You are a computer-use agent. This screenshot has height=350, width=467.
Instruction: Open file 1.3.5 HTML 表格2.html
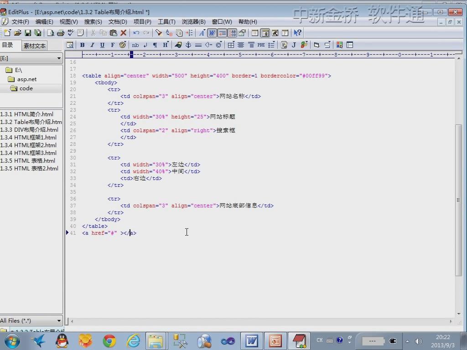[29, 169]
